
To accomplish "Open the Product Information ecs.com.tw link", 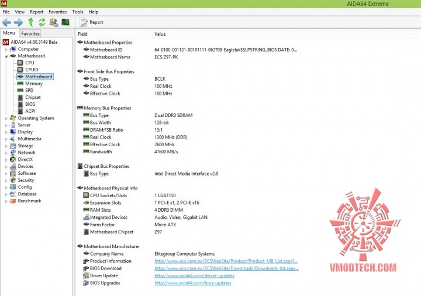I will pyautogui.click(x=226, y=261).
